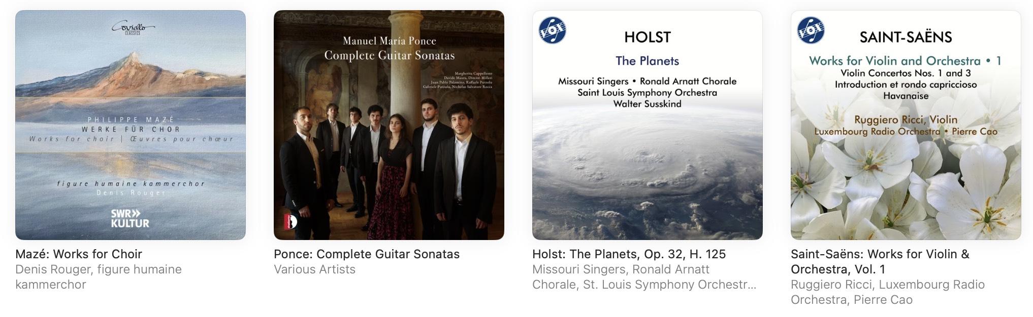Open the Ponce Complete Guitar Sonatas cover
Viewport: 1033px width, 317px height.
[x=389, y=125]
